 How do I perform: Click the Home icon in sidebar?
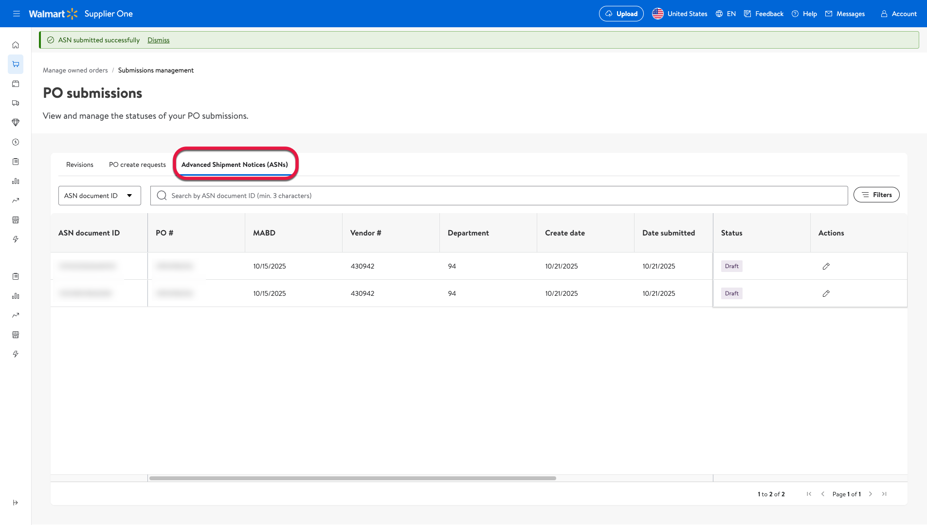point(16,45)
